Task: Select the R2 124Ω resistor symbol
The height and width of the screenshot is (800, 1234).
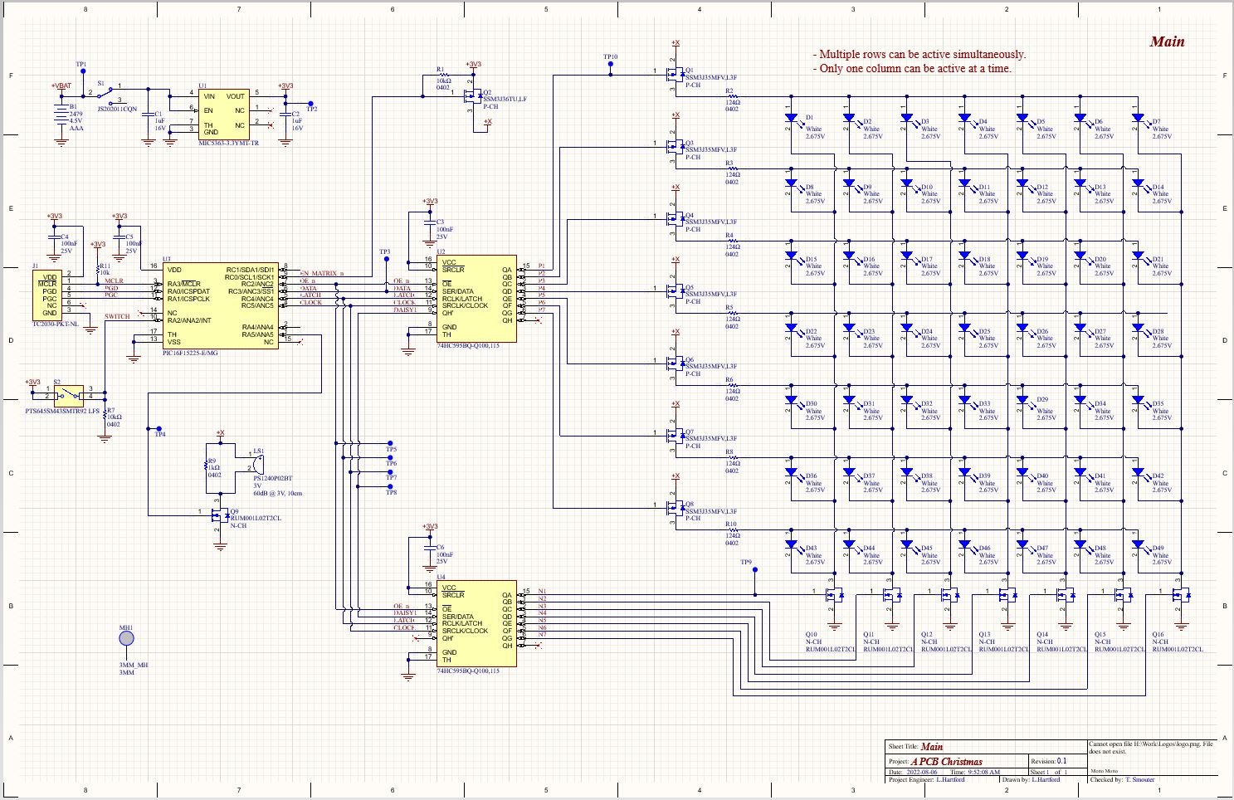Action: [x=732, y=96]
